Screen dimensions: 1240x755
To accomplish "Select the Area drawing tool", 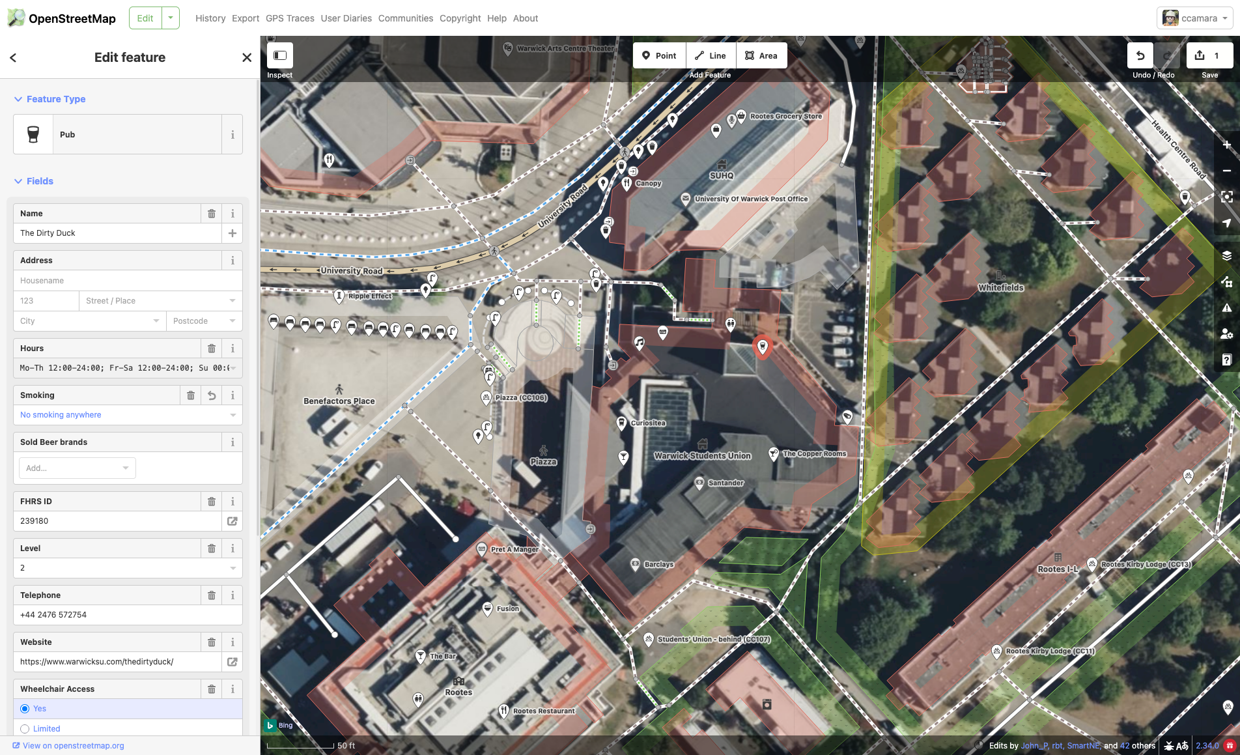I will tap(761, 55).
